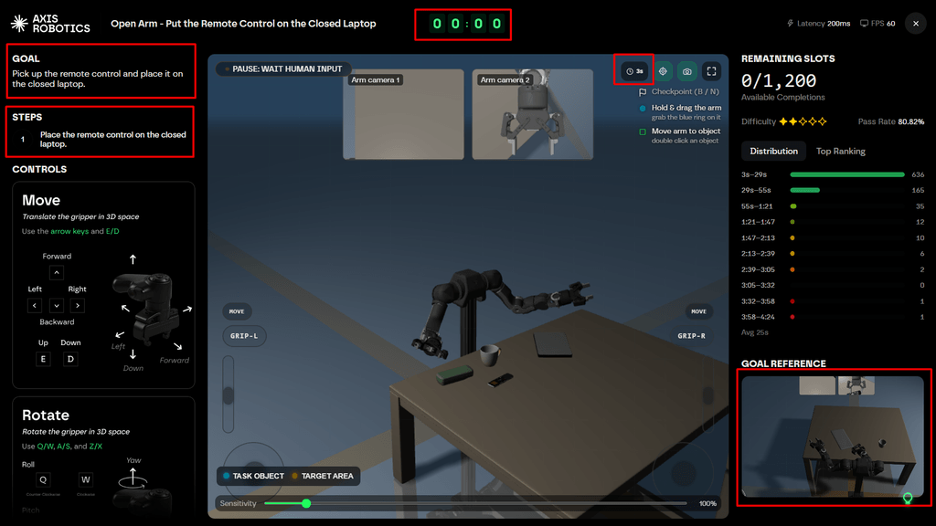This screenshot has width=936, height=526.
Task: Click the recenter target icon in viewport
Action: coord(663,71)
